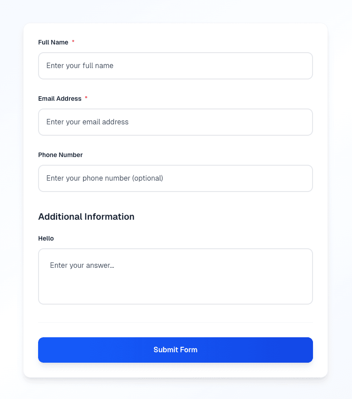Image resolution: width=352 pixels, height=399 pixels.
Task: Click the Full Name input field
Action: coord(176,65)
